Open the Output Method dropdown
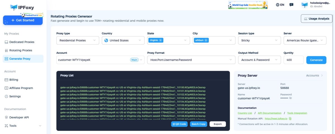The height and width of the screenshot is (134, 335). coord(259,60)
